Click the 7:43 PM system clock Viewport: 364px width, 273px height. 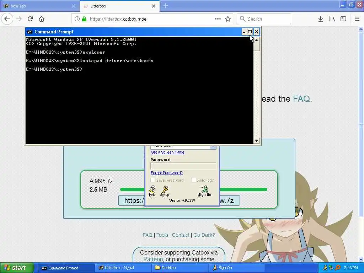pyautogui.click(x=351, y=268)
